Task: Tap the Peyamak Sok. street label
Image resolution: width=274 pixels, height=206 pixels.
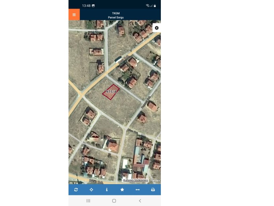Action: tap(146, 102)
